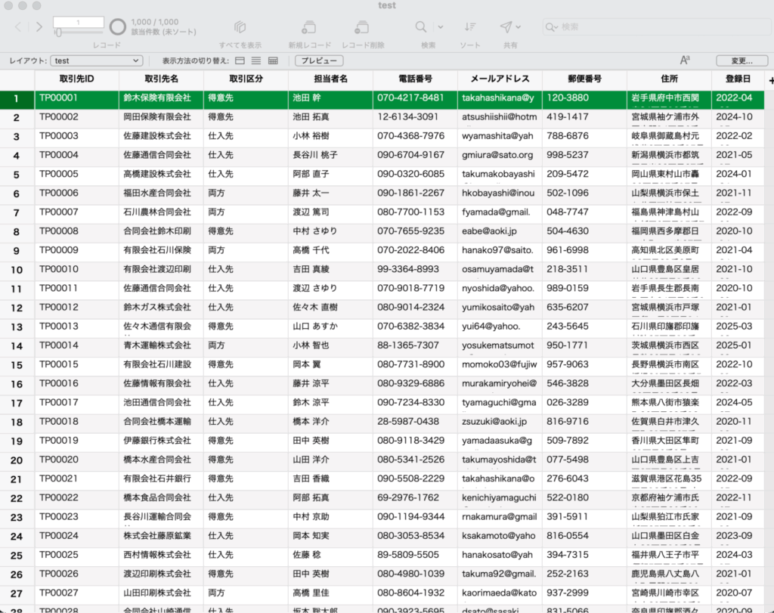Switch to form view layout icon
774x613 pixels.
[x=240, y=60]
